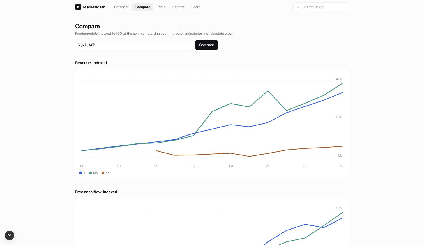This screenshot has height=245, width=424.
Task: Click the brown AXP legend dot
Action: click(x=103, y=173)
